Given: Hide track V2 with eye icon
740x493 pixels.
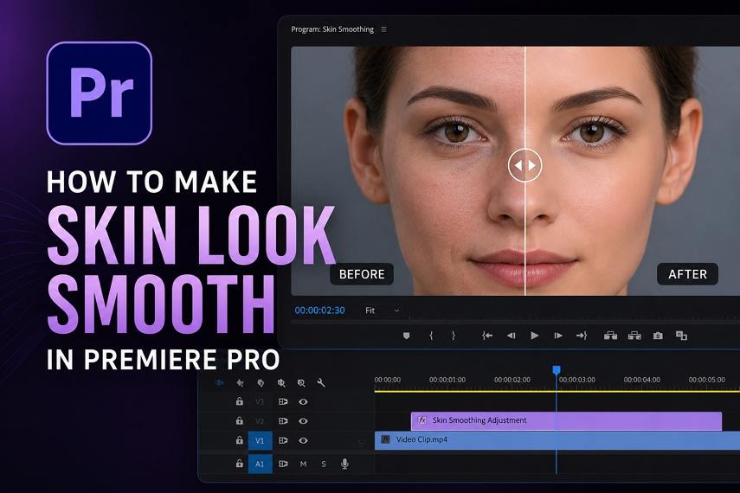Looking at the screenshot, I should pyautogui.click(x=303, y=421).
